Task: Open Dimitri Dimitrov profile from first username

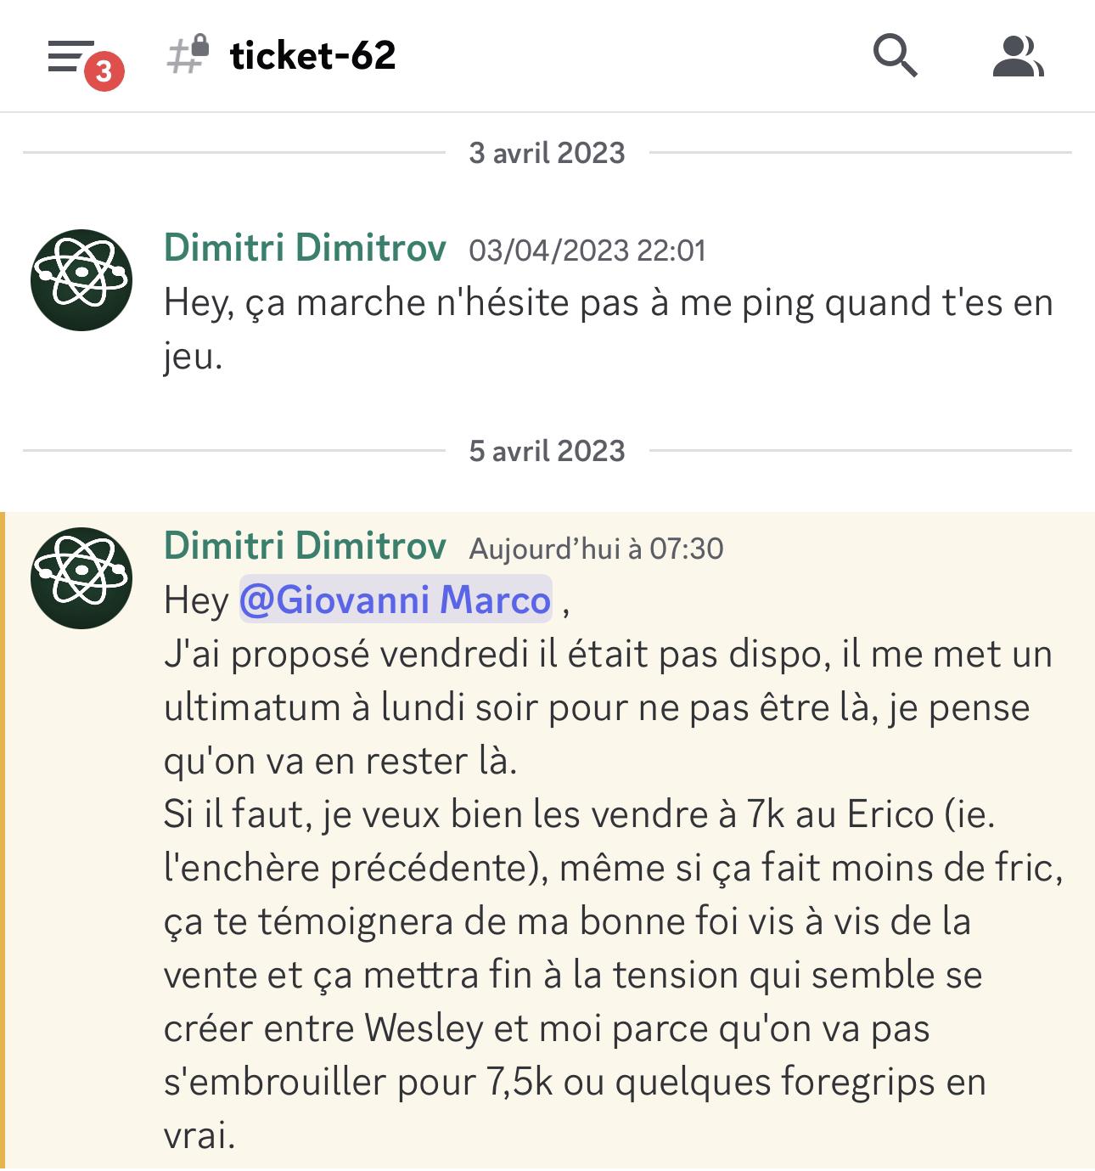Action: [305, 248]
